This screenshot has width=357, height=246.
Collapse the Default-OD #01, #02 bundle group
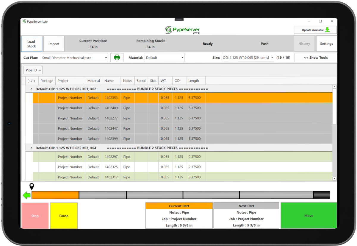[31, 89]
